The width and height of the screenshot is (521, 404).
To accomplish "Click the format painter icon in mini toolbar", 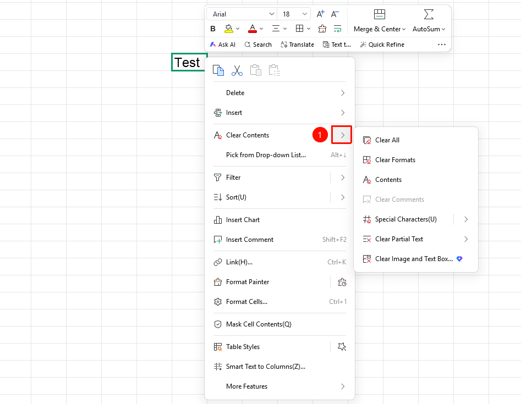I will coord(322,29).
